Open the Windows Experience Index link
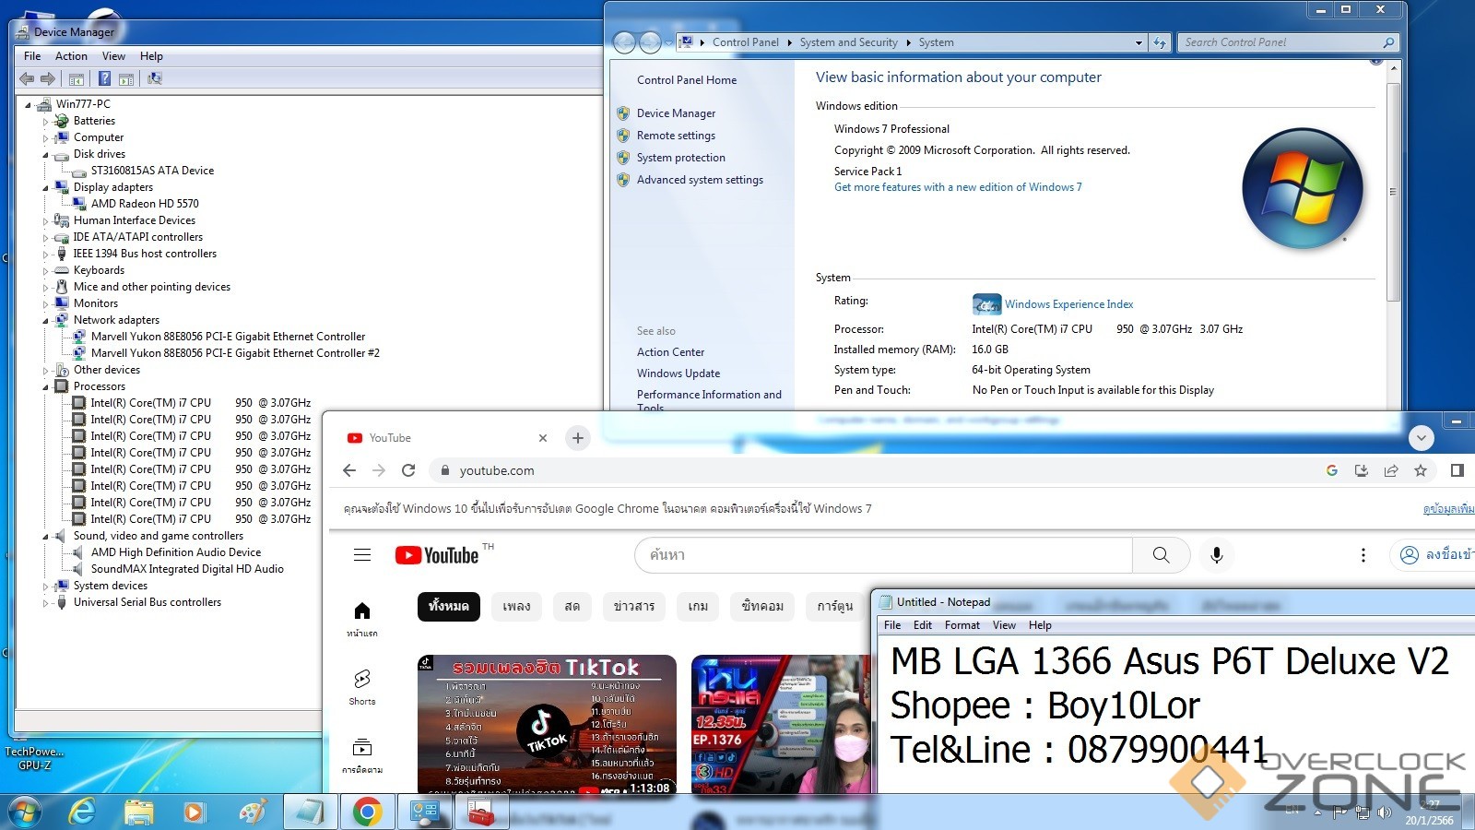1475x830 pixels. [1068, 304]
